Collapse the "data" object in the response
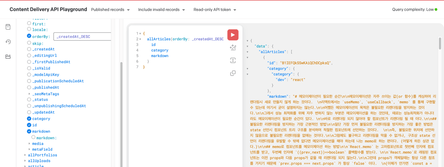The image size is (444, 167). click(x=247, y=46)
